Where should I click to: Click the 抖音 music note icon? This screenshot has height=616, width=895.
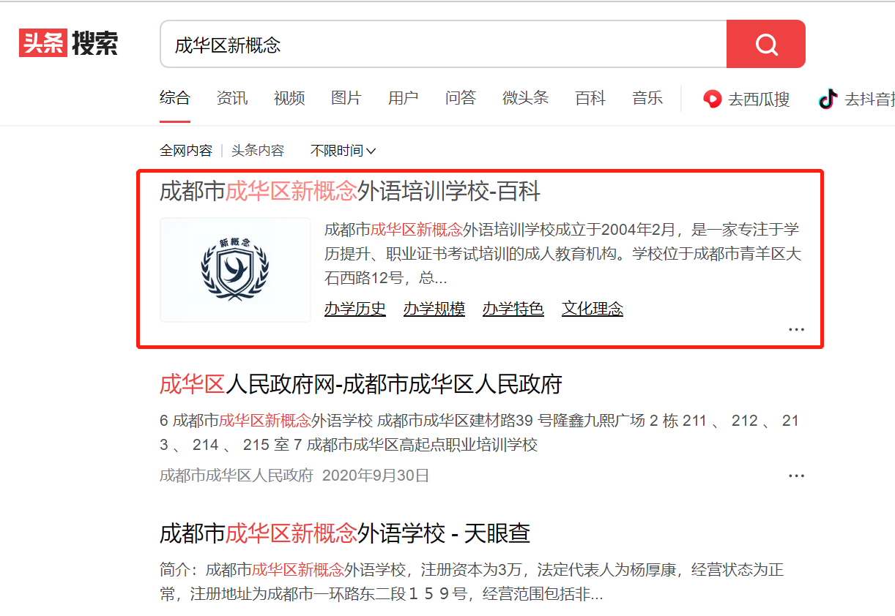tap(828, 99)
